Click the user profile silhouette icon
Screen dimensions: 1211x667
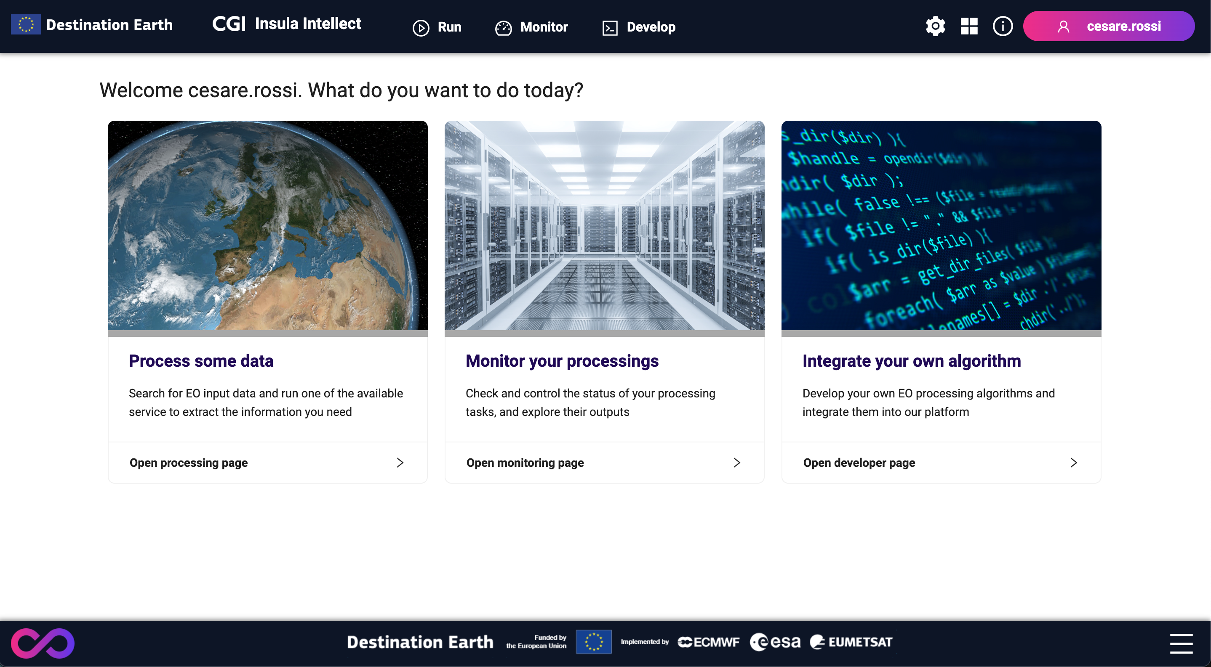pos(1063,27)
